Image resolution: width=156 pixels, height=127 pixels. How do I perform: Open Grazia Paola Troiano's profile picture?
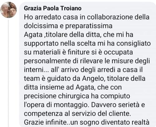pos(8,10)
